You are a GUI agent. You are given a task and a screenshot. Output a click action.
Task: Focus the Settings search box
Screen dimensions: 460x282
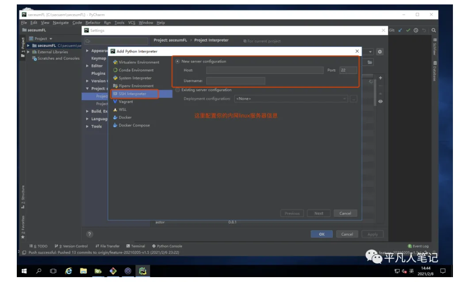tap(116, 41)
